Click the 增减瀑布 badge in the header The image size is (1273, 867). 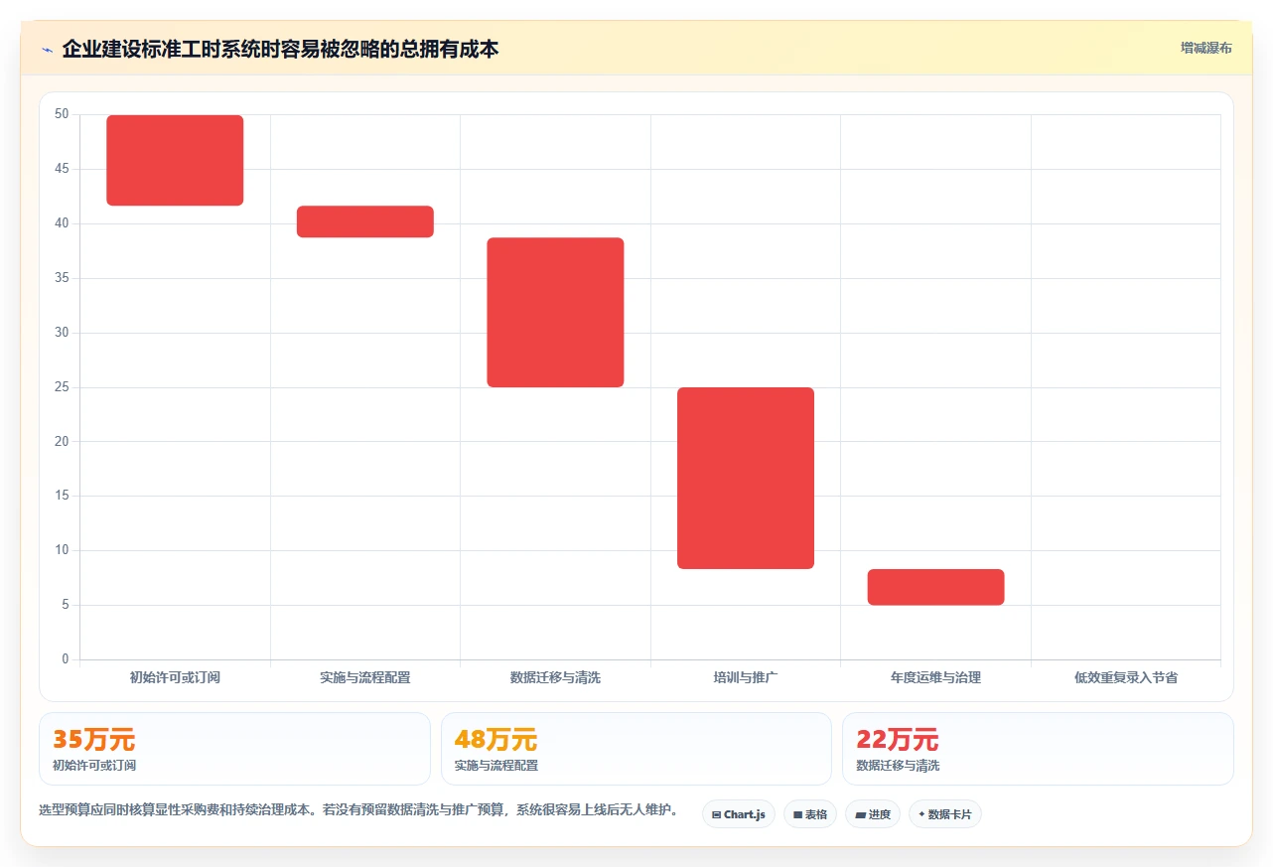coord(1206,48)
